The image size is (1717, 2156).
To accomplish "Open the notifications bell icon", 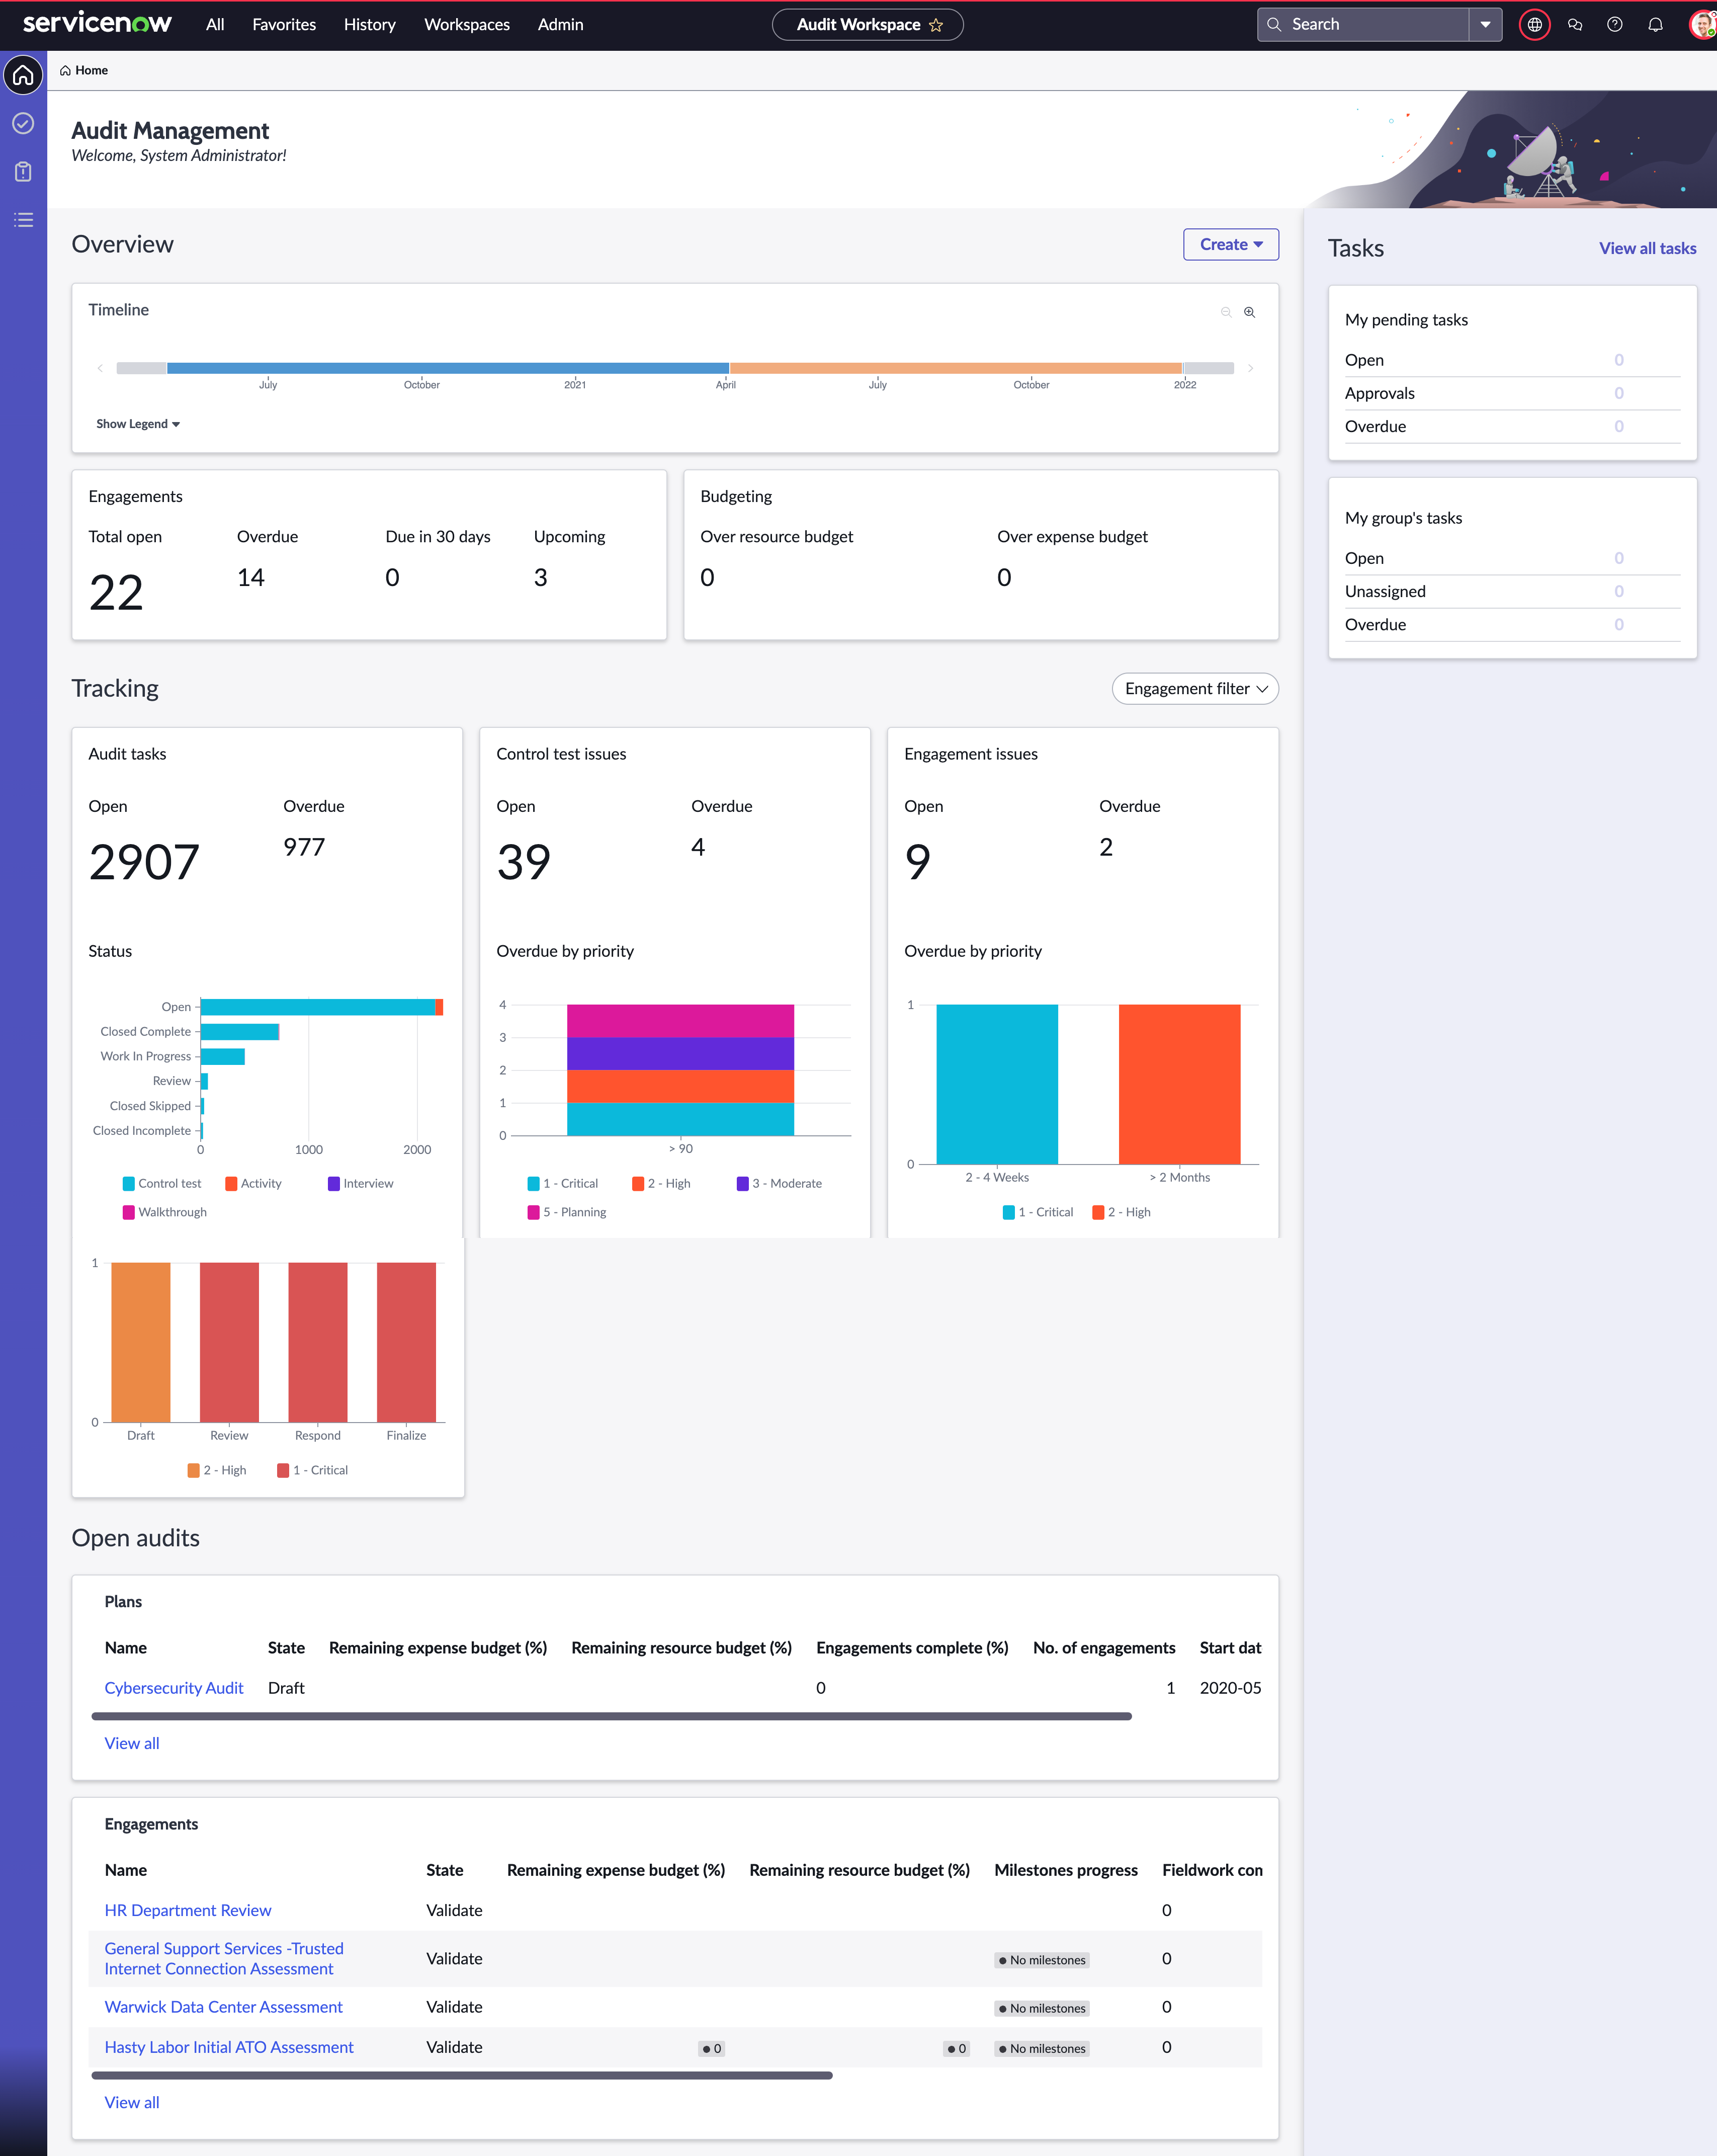I will tap(1655, 24).
